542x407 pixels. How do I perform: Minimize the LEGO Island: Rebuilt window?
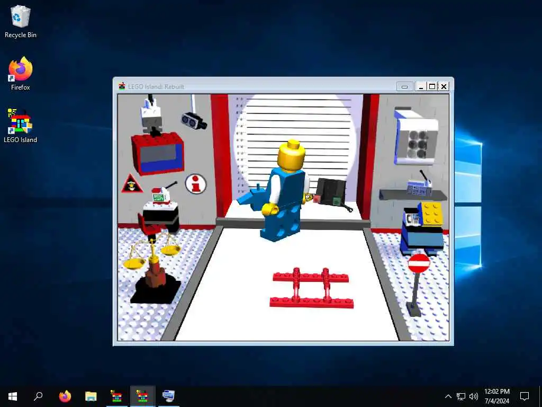click(x=421, y=86)
